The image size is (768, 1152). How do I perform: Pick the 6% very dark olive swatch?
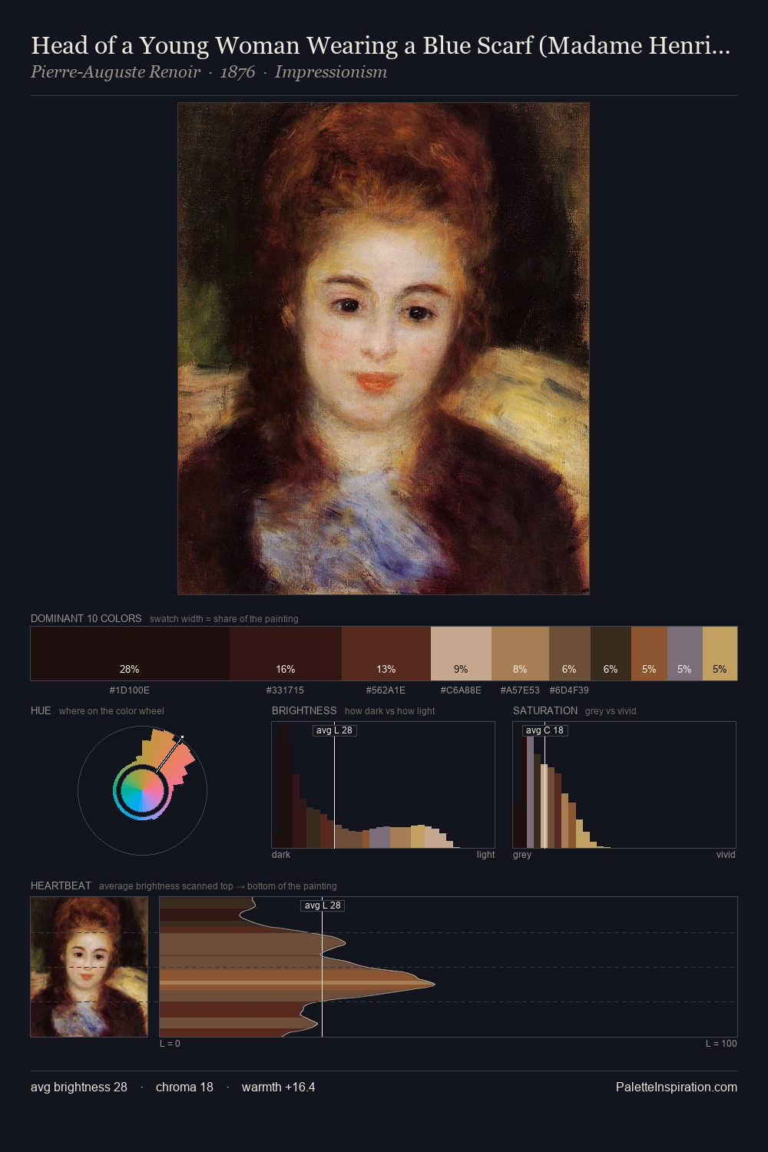(611, 654)
